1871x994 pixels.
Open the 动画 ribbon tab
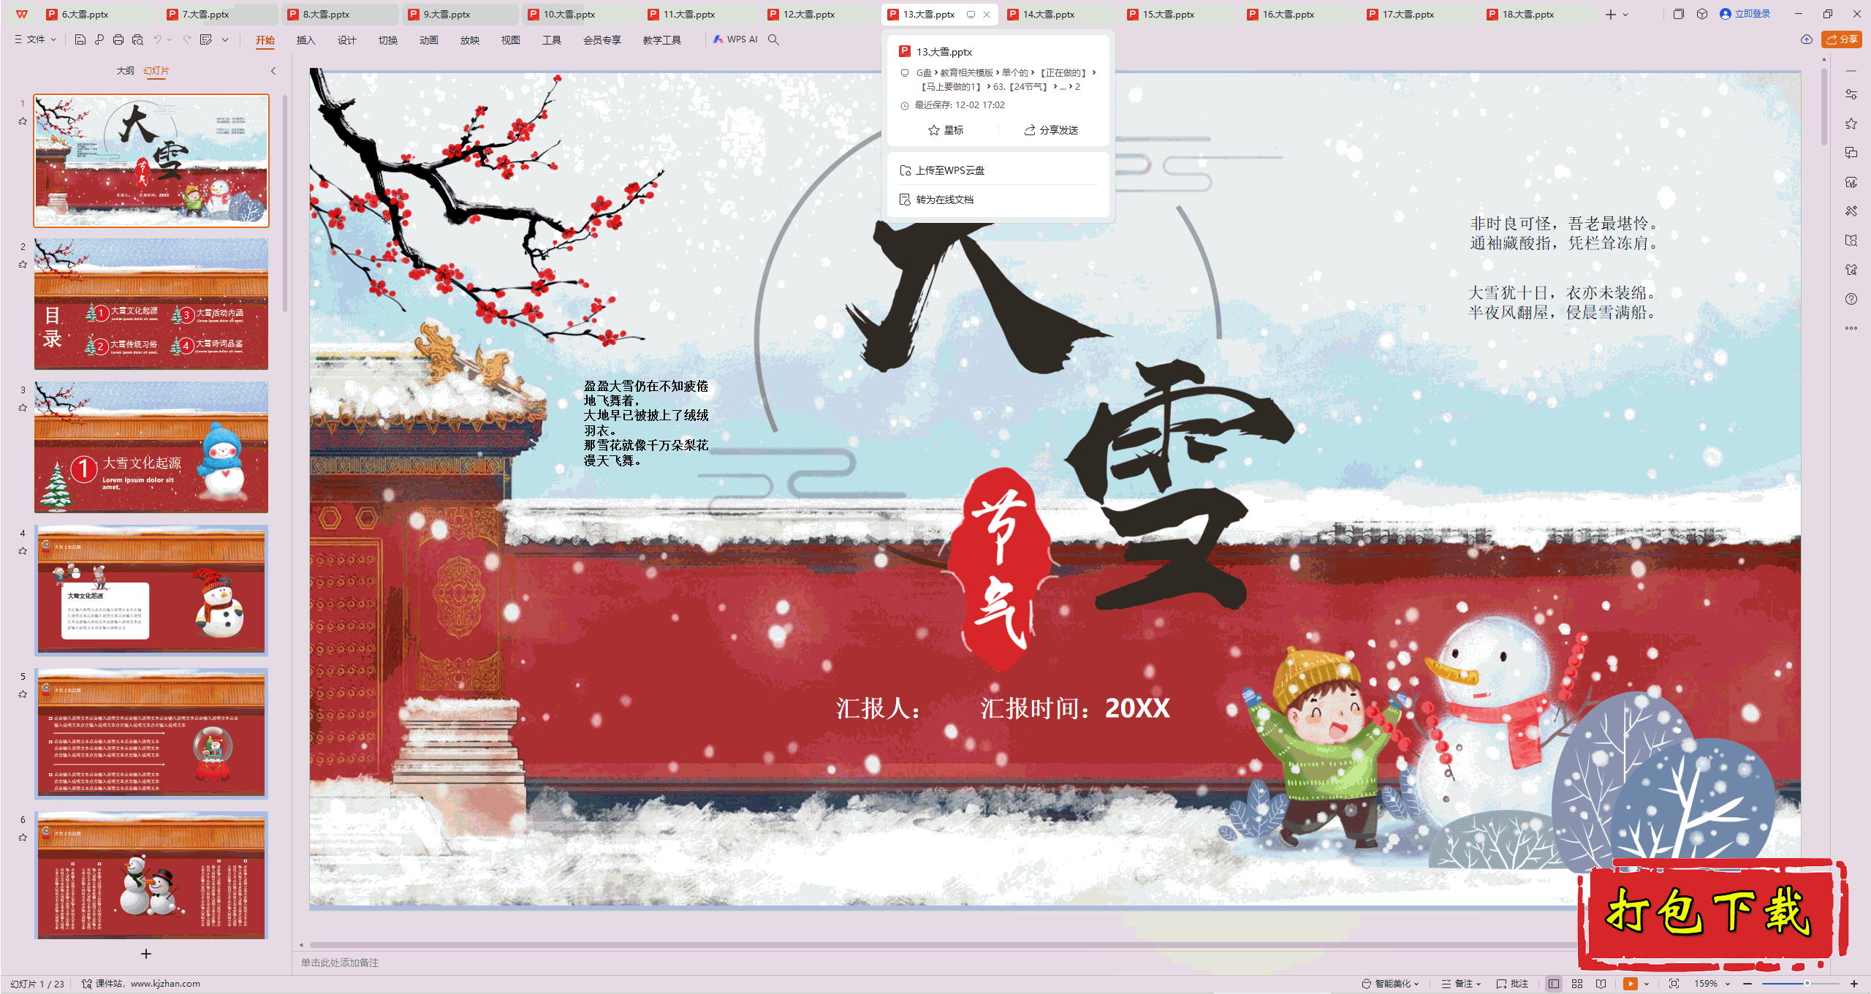click(x=428, y=40)
